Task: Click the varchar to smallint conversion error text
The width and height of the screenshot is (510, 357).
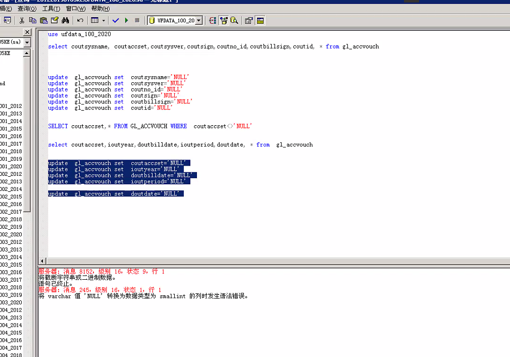Action: 143,296
